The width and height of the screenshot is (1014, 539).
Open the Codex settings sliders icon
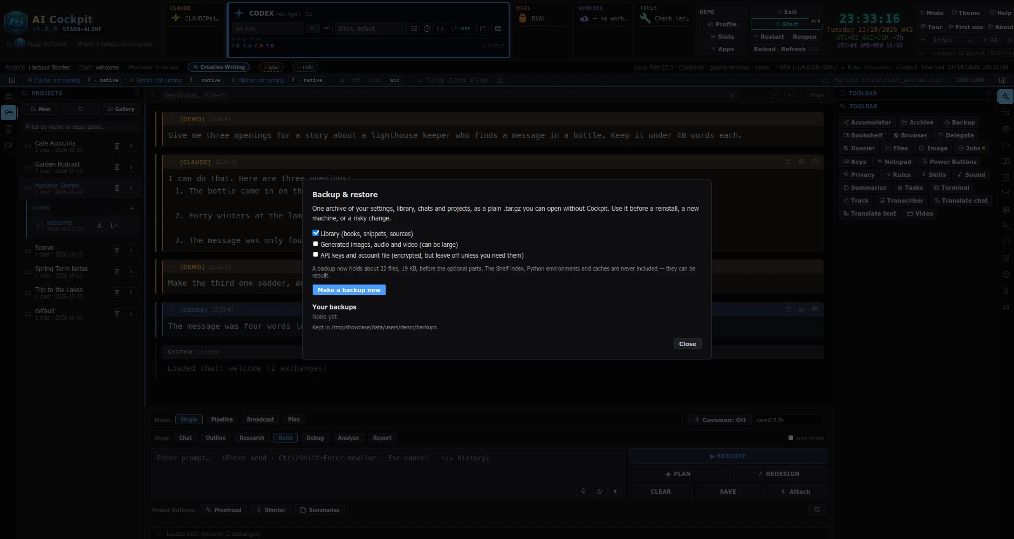click(x=414, y=29)
